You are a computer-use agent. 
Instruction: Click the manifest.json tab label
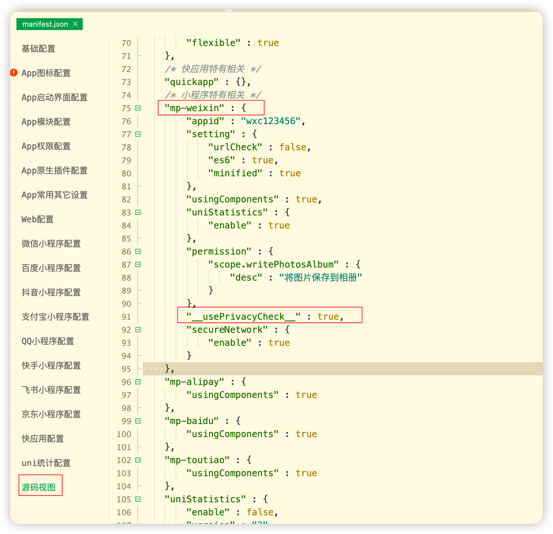click(45, 24)
